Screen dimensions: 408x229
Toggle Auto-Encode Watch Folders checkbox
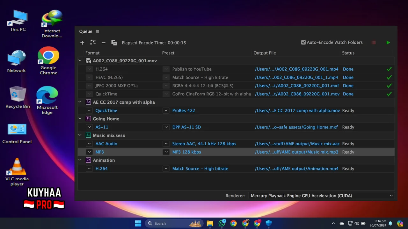(303, 42)
